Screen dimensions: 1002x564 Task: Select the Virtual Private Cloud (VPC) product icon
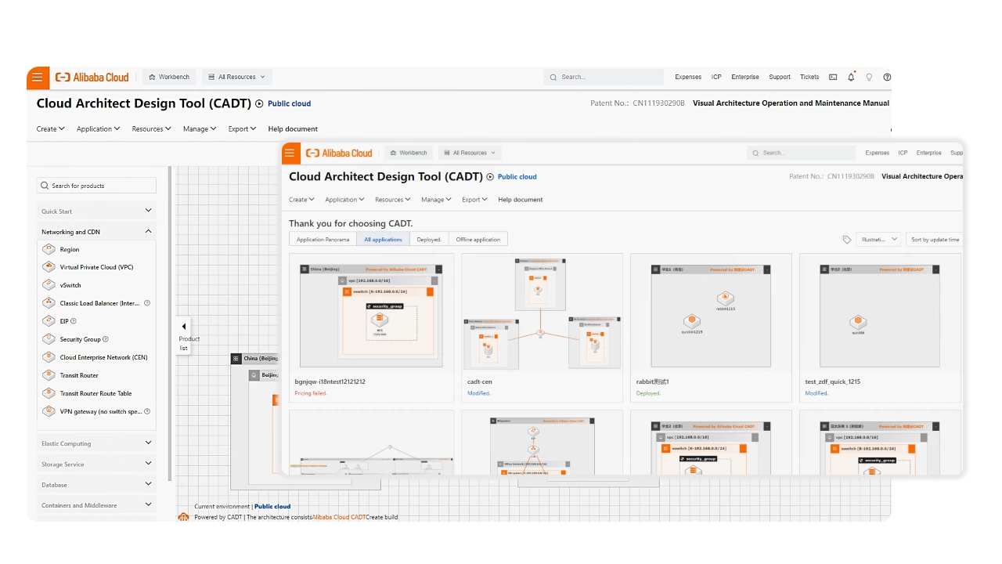coord(49,267)
